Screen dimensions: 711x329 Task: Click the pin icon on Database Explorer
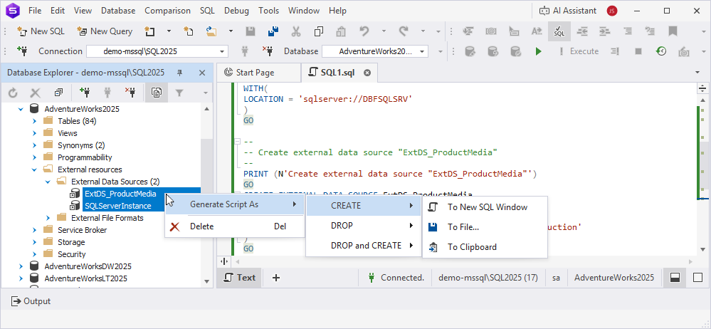point(179,73)
